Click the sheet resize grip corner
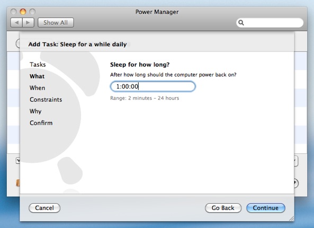Screen dimensions: 314x228 coord(291,218)
